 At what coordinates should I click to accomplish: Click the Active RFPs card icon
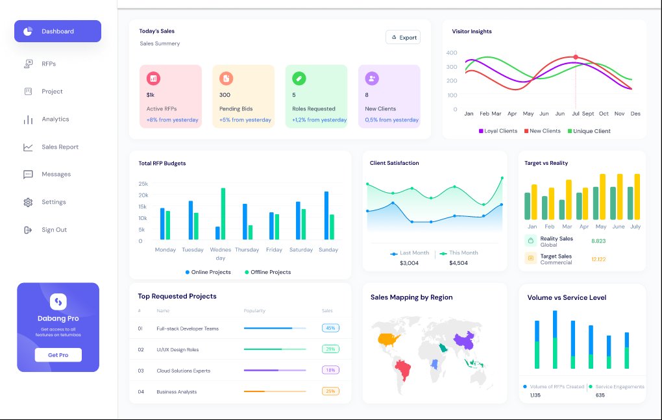click(153, 77)
